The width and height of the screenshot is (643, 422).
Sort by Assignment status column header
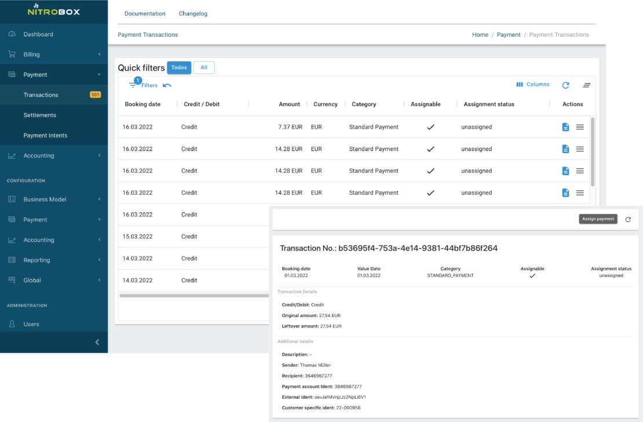coord(489,104)
